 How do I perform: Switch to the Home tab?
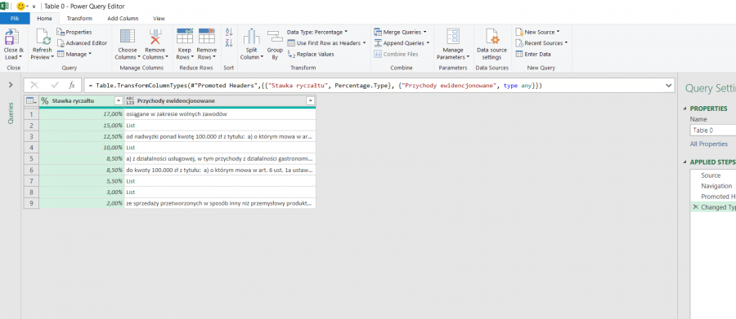click(x=45, y=18)
